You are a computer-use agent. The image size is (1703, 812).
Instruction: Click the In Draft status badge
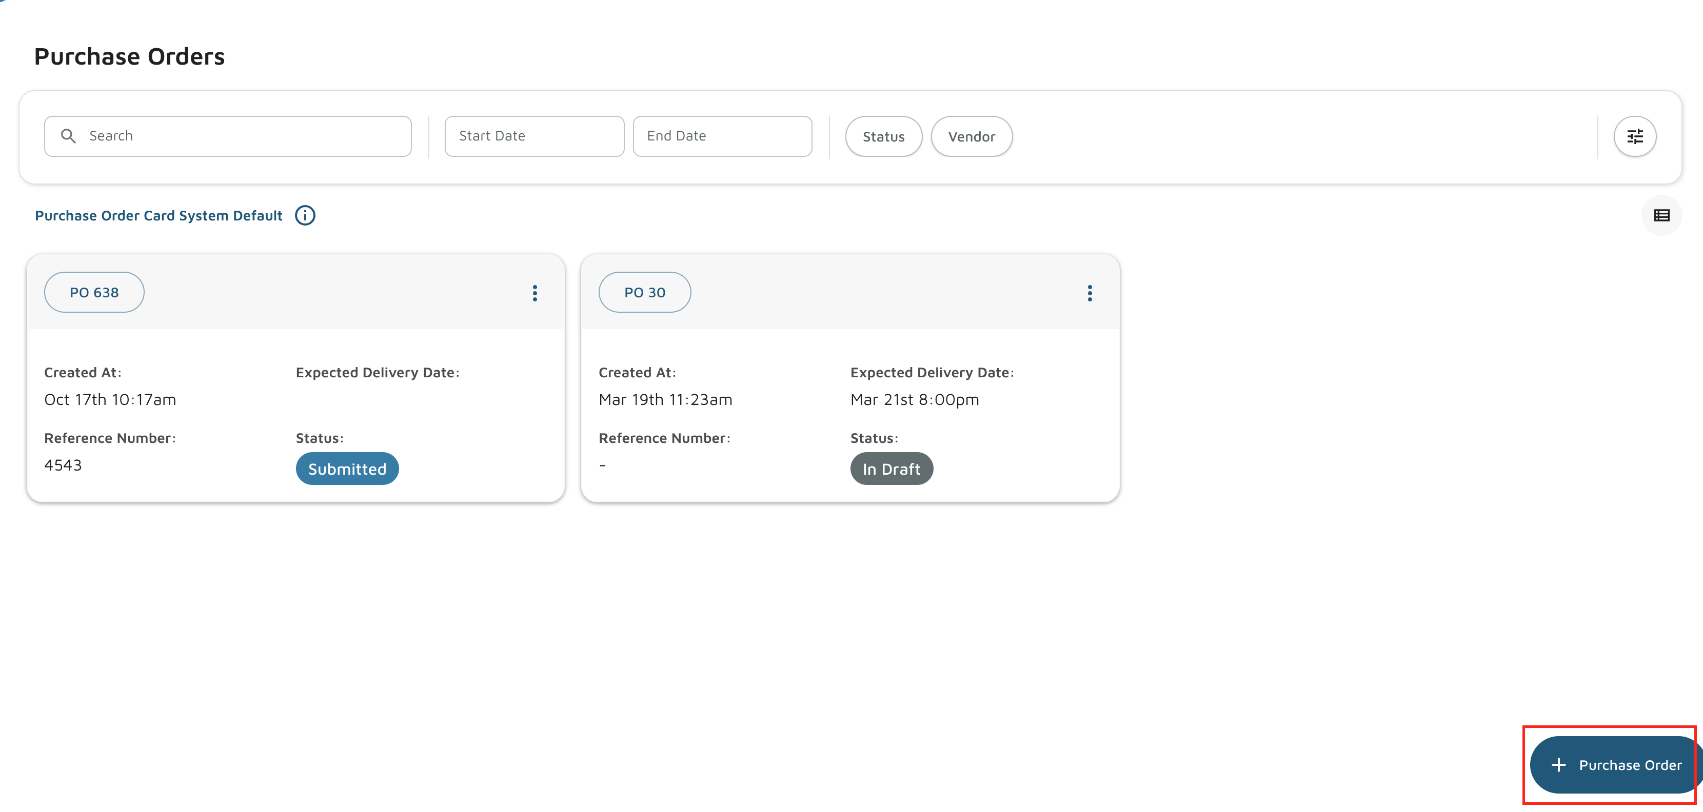(x=891, y=469)
